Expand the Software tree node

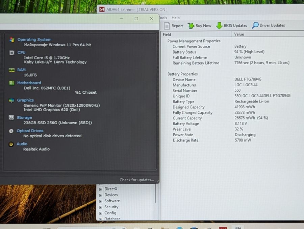101,201
